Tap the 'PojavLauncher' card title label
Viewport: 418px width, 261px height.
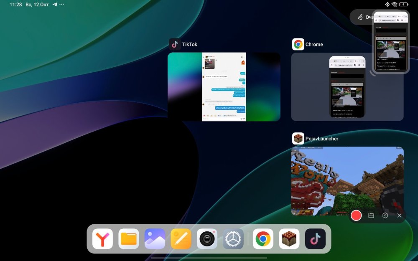[322, 139]
